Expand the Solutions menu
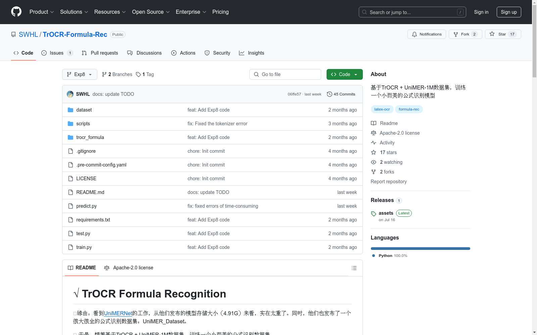Image resolution: width=537 pixels, height=335 pixels. coord(74,12)
